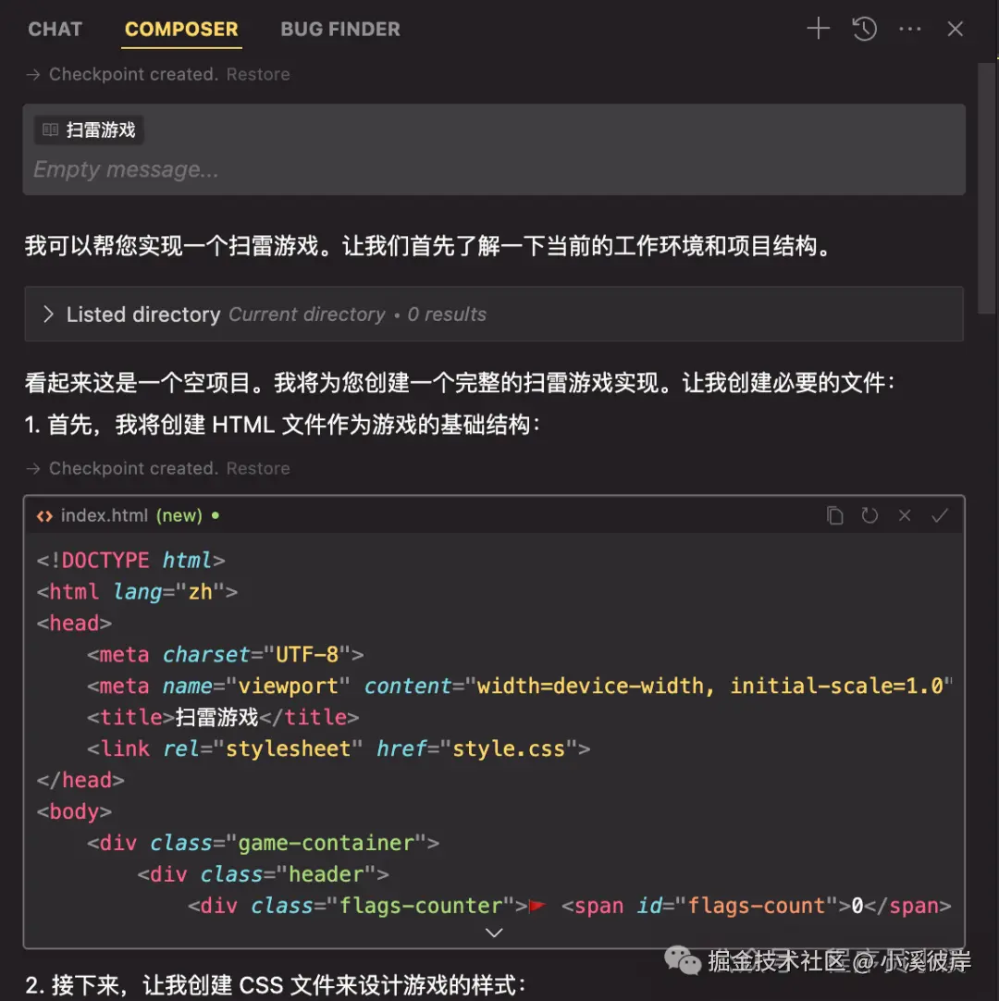
Task: Click the meta name="viewport" code line
Action: 520,686
